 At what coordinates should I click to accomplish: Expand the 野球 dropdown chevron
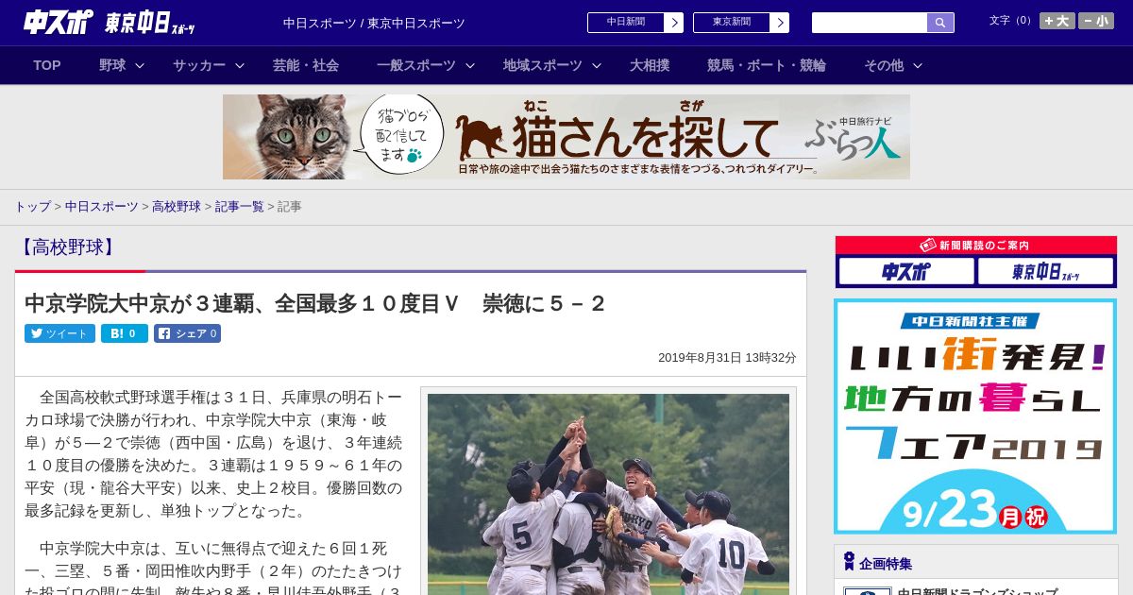pos(140,65)
